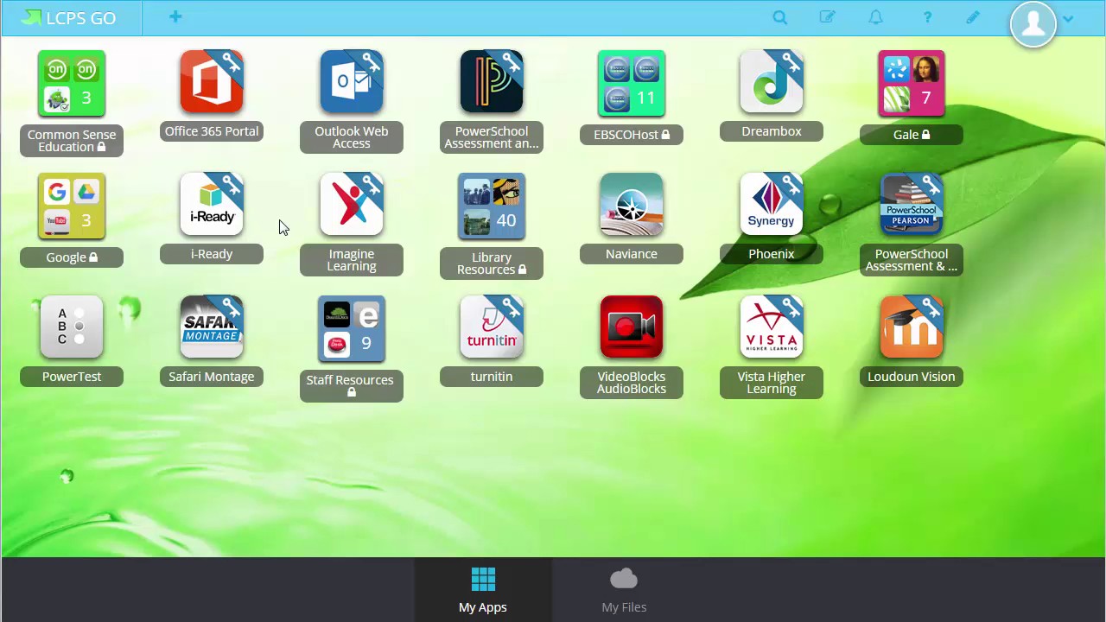This screenshot has height=622, width=1106.
Task: Click the Library Resources label
Action: (492, 263)
